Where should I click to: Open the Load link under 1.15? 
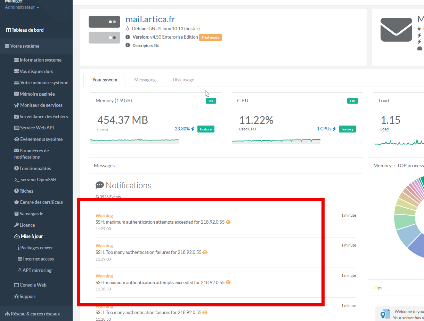coord(384,129)
